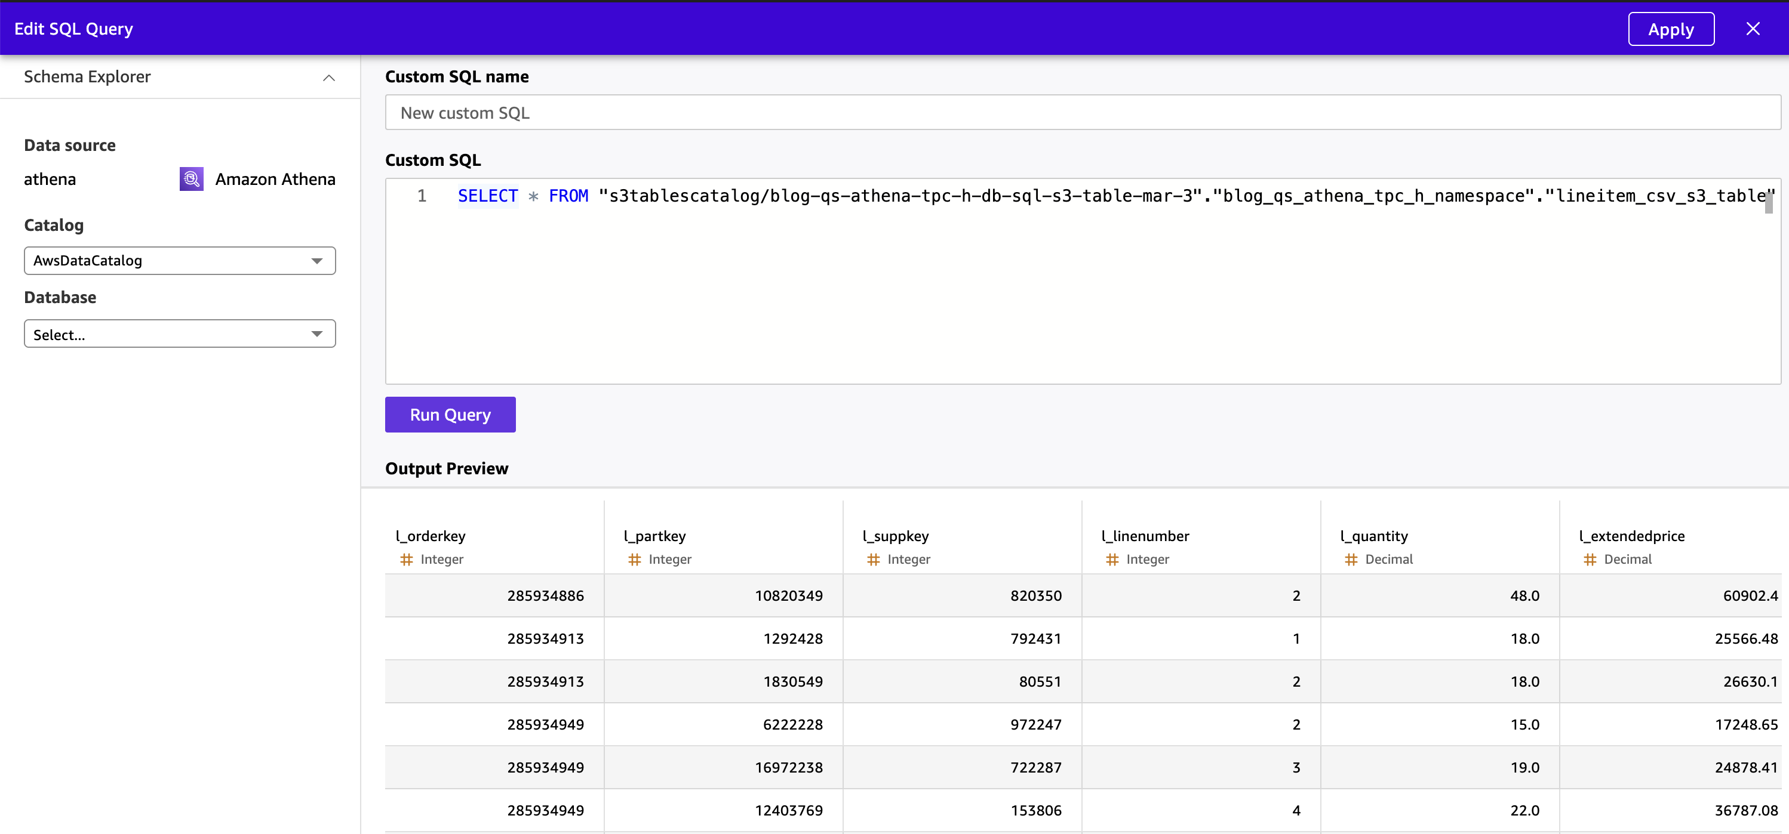1789x834 pixels.
Task: Open the AwsDataCatalog catalog dropdown
Action: coord(179,261)
